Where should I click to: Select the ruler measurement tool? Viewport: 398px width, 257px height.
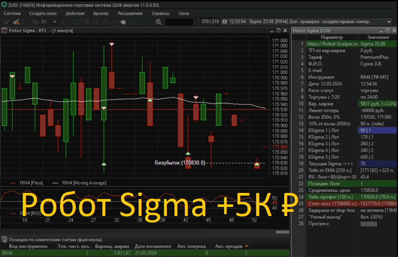point(105,22)
